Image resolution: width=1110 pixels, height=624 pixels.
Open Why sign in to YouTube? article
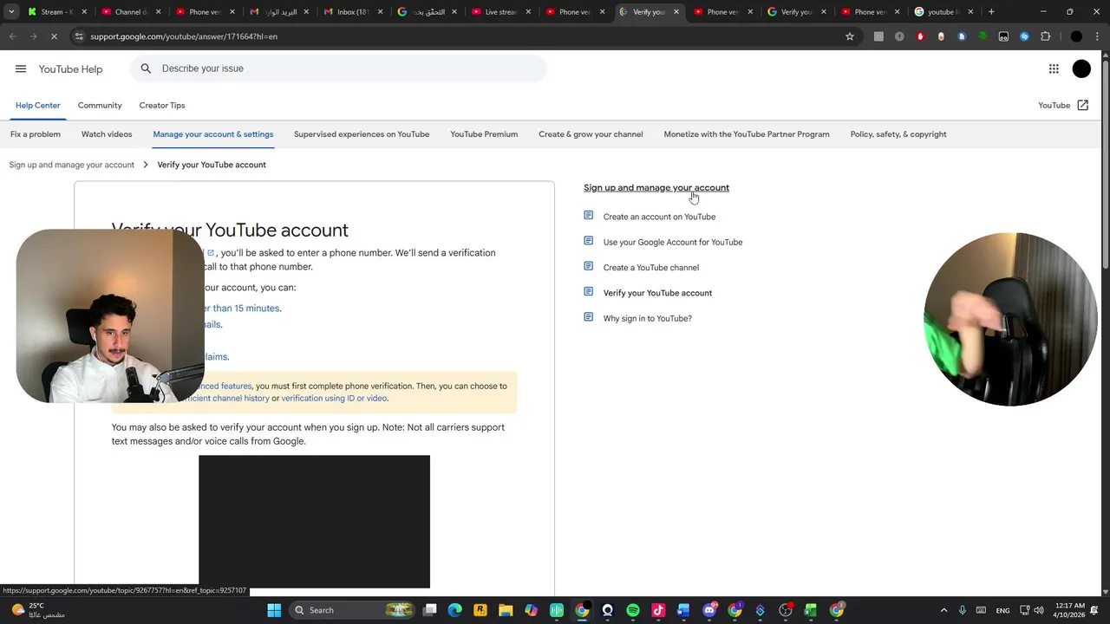pos(648,318)
